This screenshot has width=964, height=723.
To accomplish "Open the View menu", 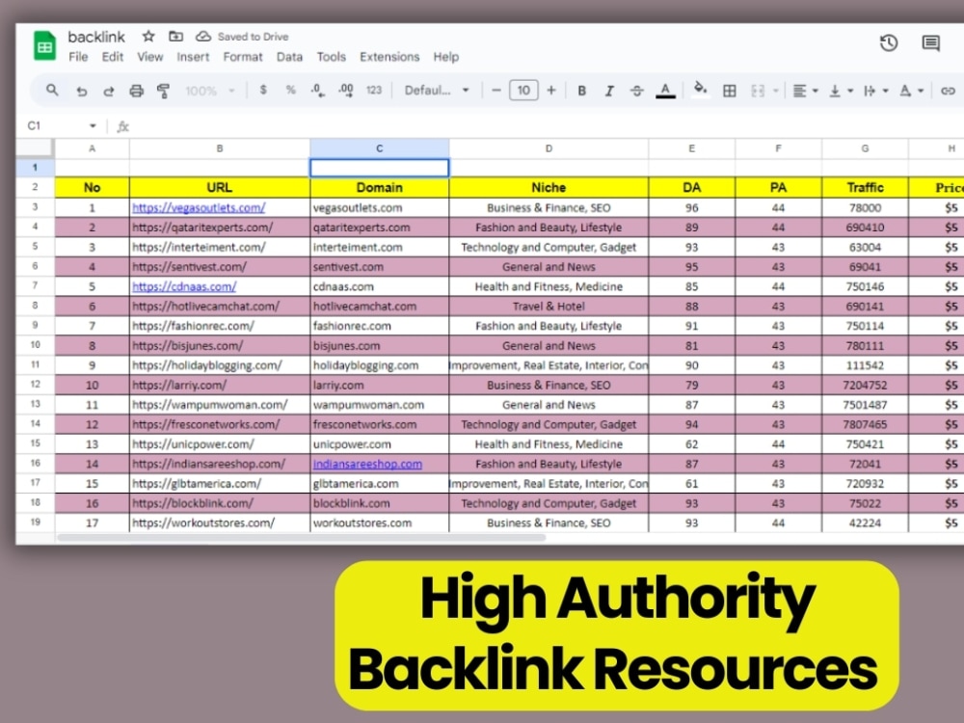I will click(x=150, y=57).
